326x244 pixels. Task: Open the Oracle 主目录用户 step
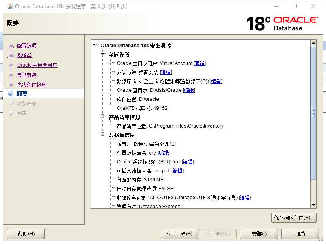point(37,65)
